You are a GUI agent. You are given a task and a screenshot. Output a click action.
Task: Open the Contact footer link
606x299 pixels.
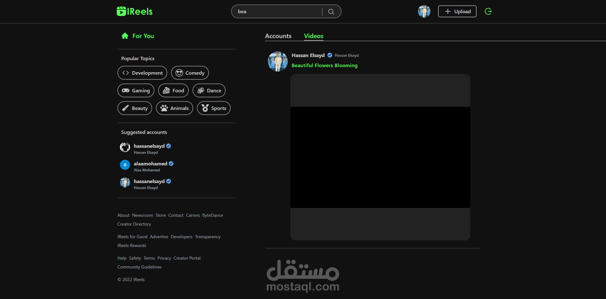[x=176, y=215]
